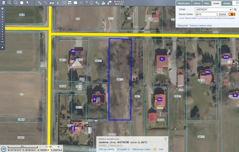This screenshot has height=152, width=239.
Task: Switch to the Adresy tab
Action: click(197, 3)
